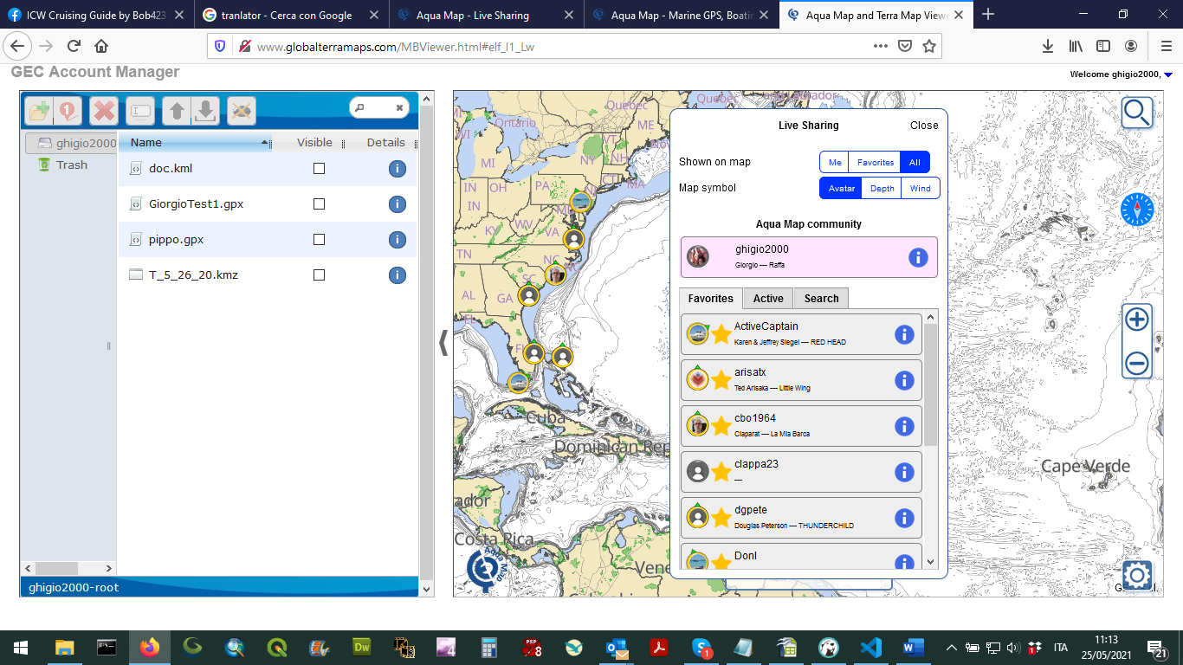Switch to Aqua Map - Live Sharing browser tab

[x=487, y=16]
